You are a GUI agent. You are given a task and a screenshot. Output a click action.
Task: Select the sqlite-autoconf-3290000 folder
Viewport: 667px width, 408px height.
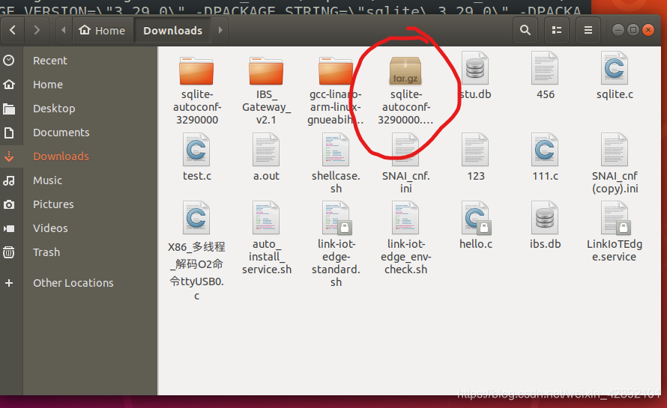pyautogui.click(x=196, y=90)
